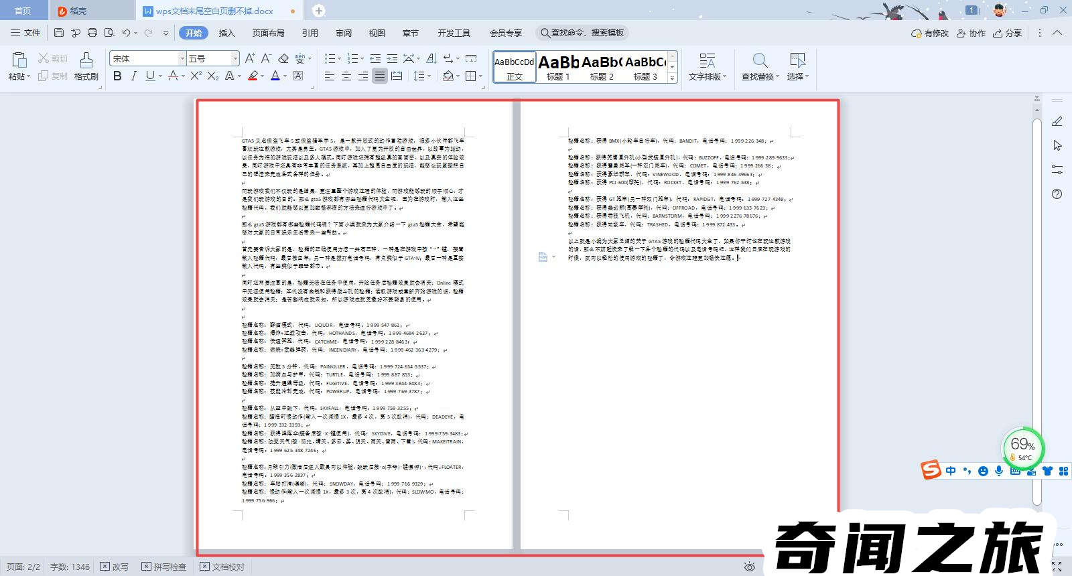Screen dimensions: 1072x576
Task: Apply superscript with the X² icon
Action: click(196, 76)
